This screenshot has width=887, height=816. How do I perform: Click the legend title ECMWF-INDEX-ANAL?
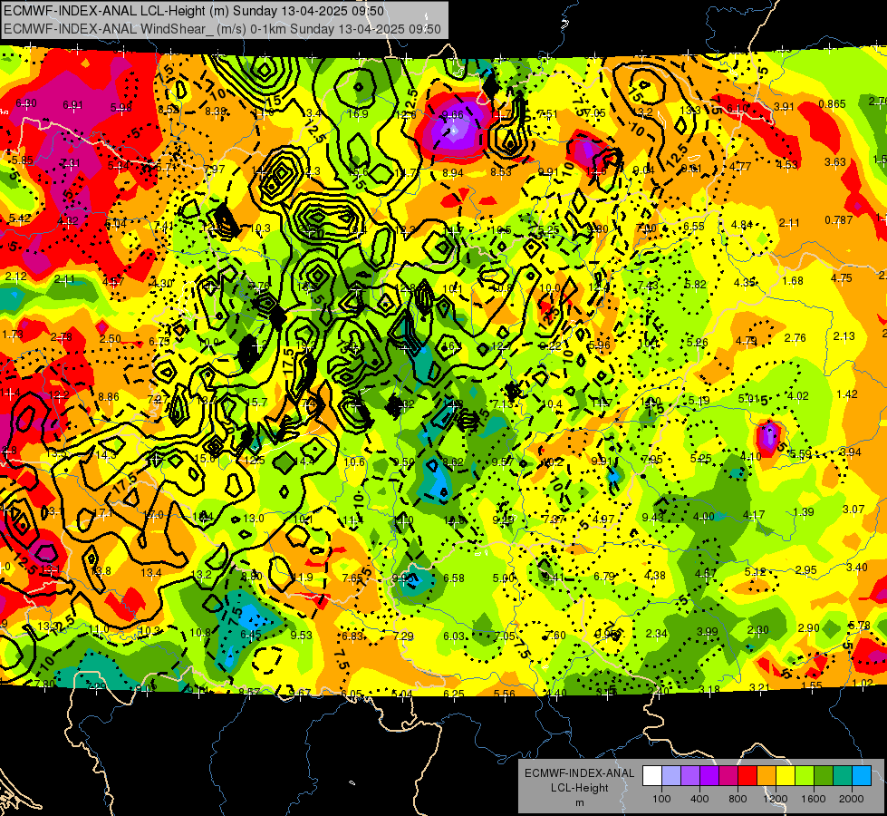click(580, 773)
